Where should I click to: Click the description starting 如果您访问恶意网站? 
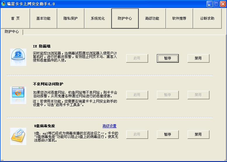tap(75, 94)
